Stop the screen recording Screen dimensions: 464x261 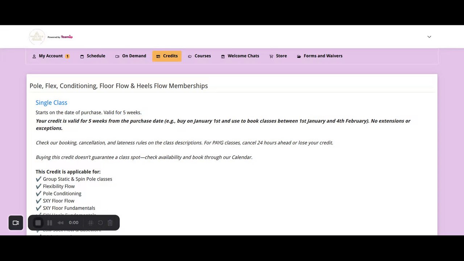(x=38, y=223)
